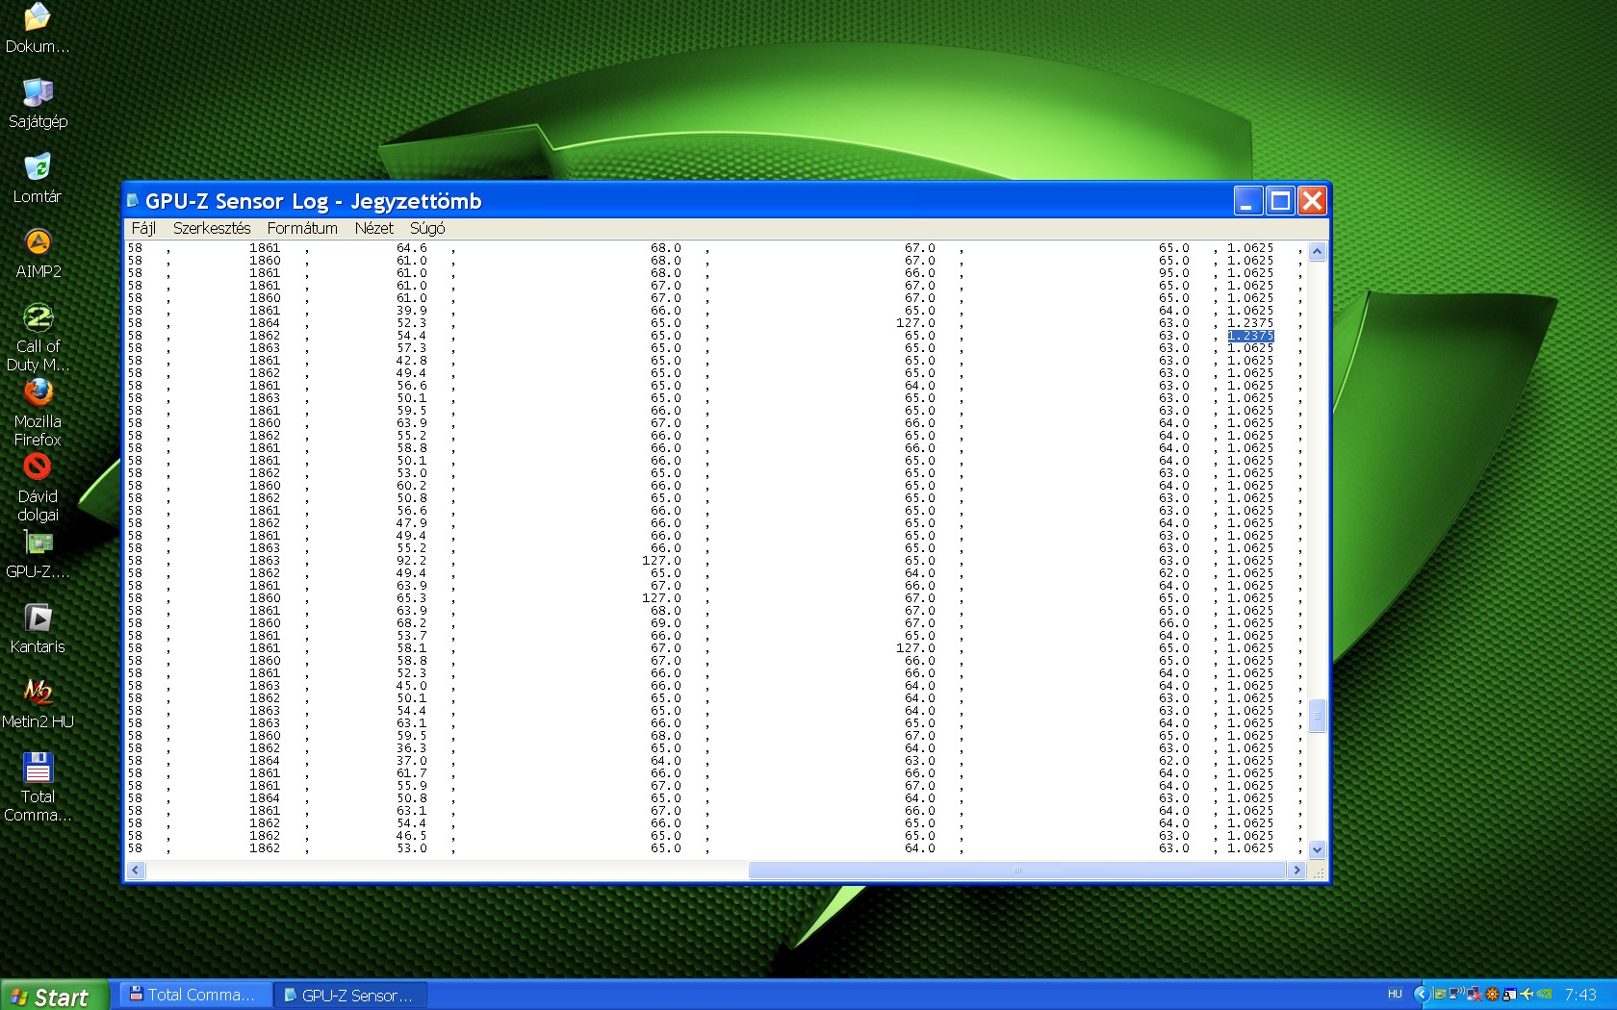The width and height of the screenshot is (1617, 1010).
Task: Click the 47.9 value in the log
Action: click(x=411, y=523)
